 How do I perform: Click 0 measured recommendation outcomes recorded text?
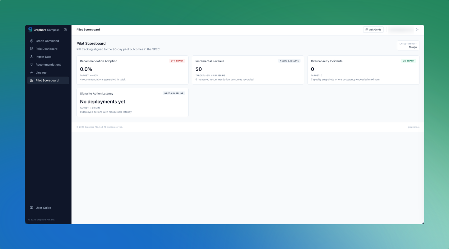tap(225, 80)
